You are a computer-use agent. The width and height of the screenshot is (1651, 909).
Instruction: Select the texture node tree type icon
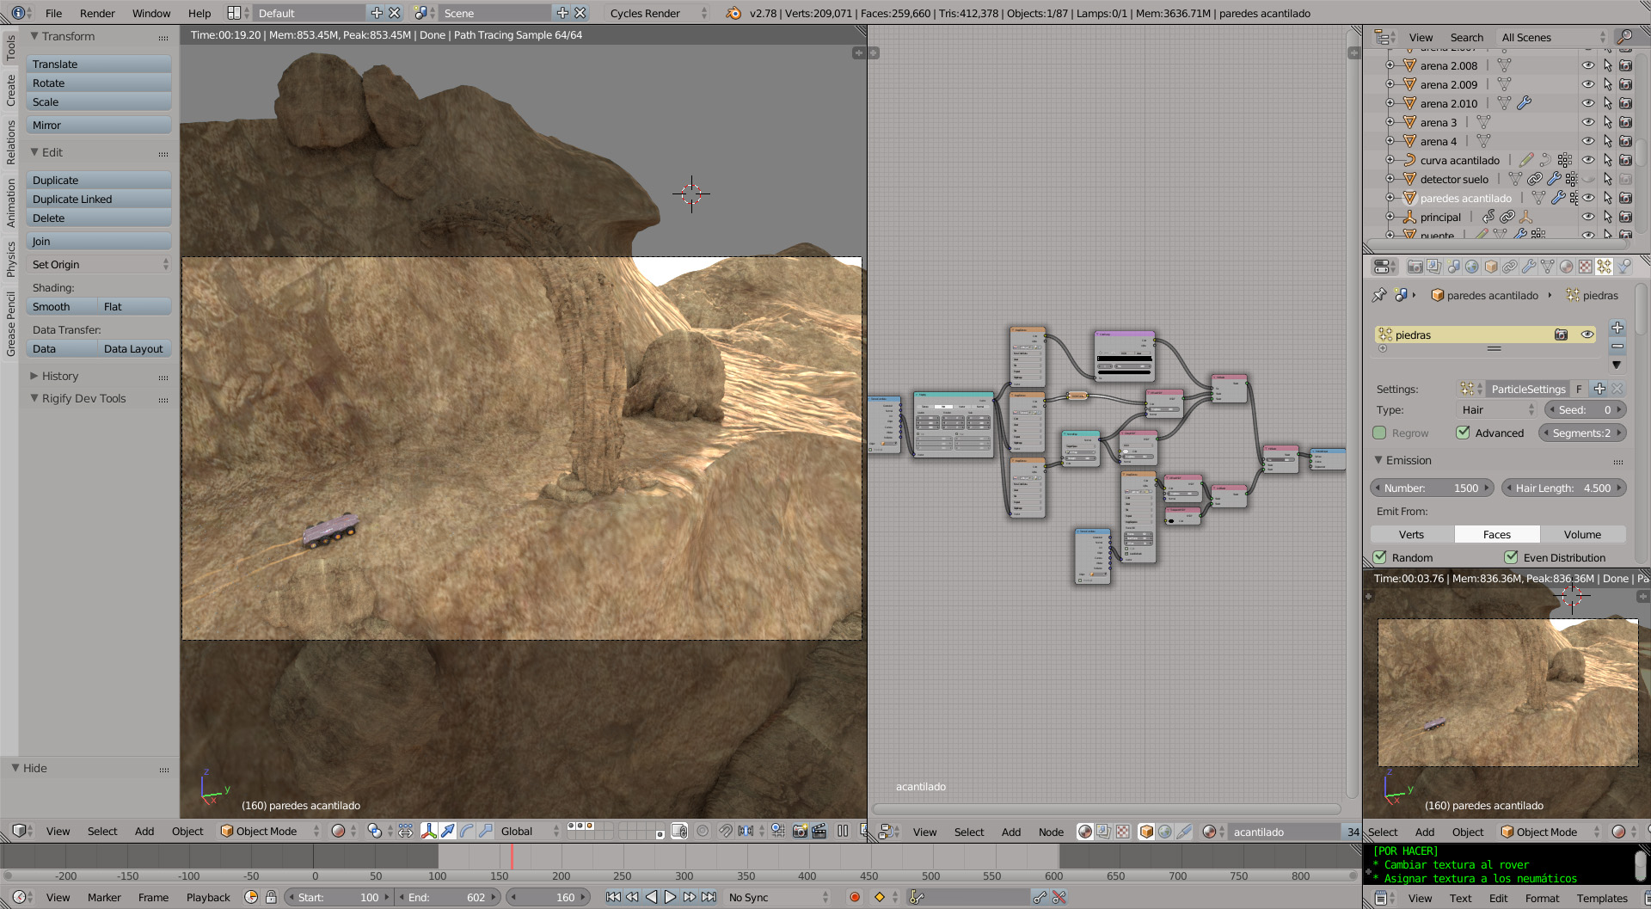(x=1123, y=832)
